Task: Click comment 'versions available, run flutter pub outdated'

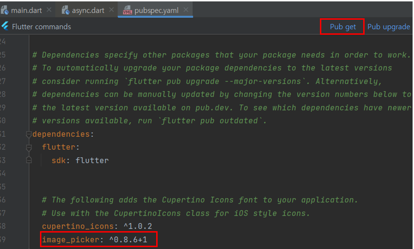Action: click(150, 121)
